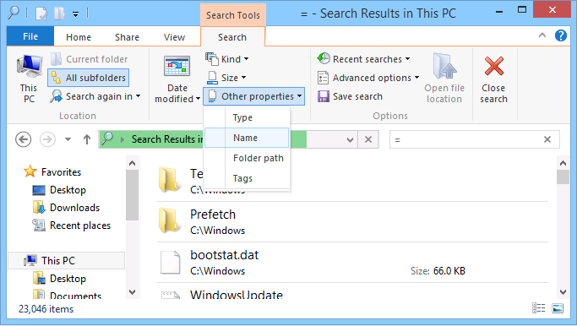Viewport: 577px width, 326px height.
Task: Open the File tab
Action: [x=30, y=36]
